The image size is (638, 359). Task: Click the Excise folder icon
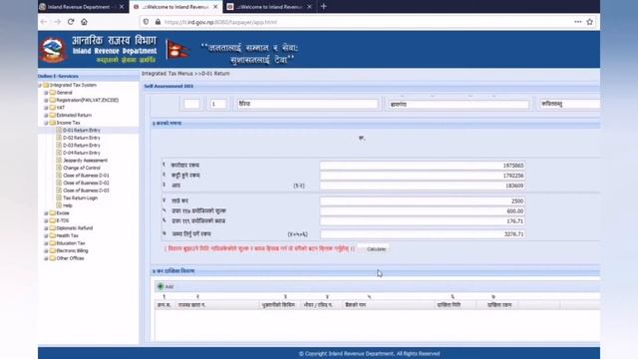[53, 212]
